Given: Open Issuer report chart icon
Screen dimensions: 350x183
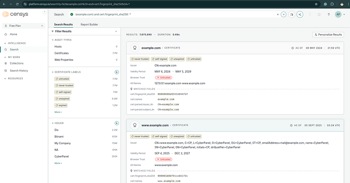Looking at the screenshot, I should tap(116, 123).
